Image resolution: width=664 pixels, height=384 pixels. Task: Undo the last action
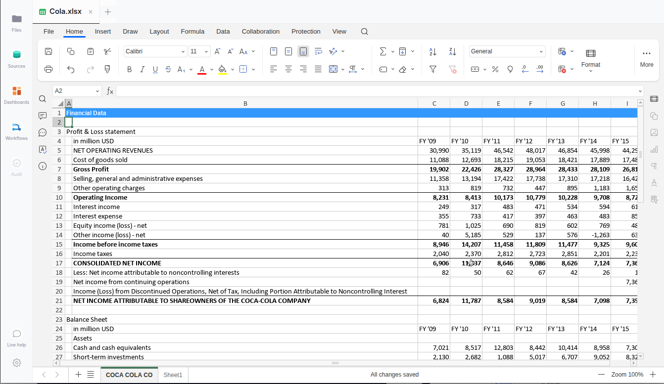coord(71,69)
